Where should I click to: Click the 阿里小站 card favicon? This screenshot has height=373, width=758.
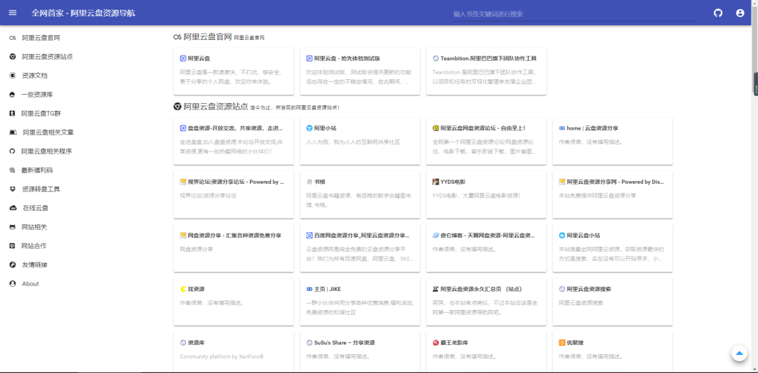tap(310, 128)
